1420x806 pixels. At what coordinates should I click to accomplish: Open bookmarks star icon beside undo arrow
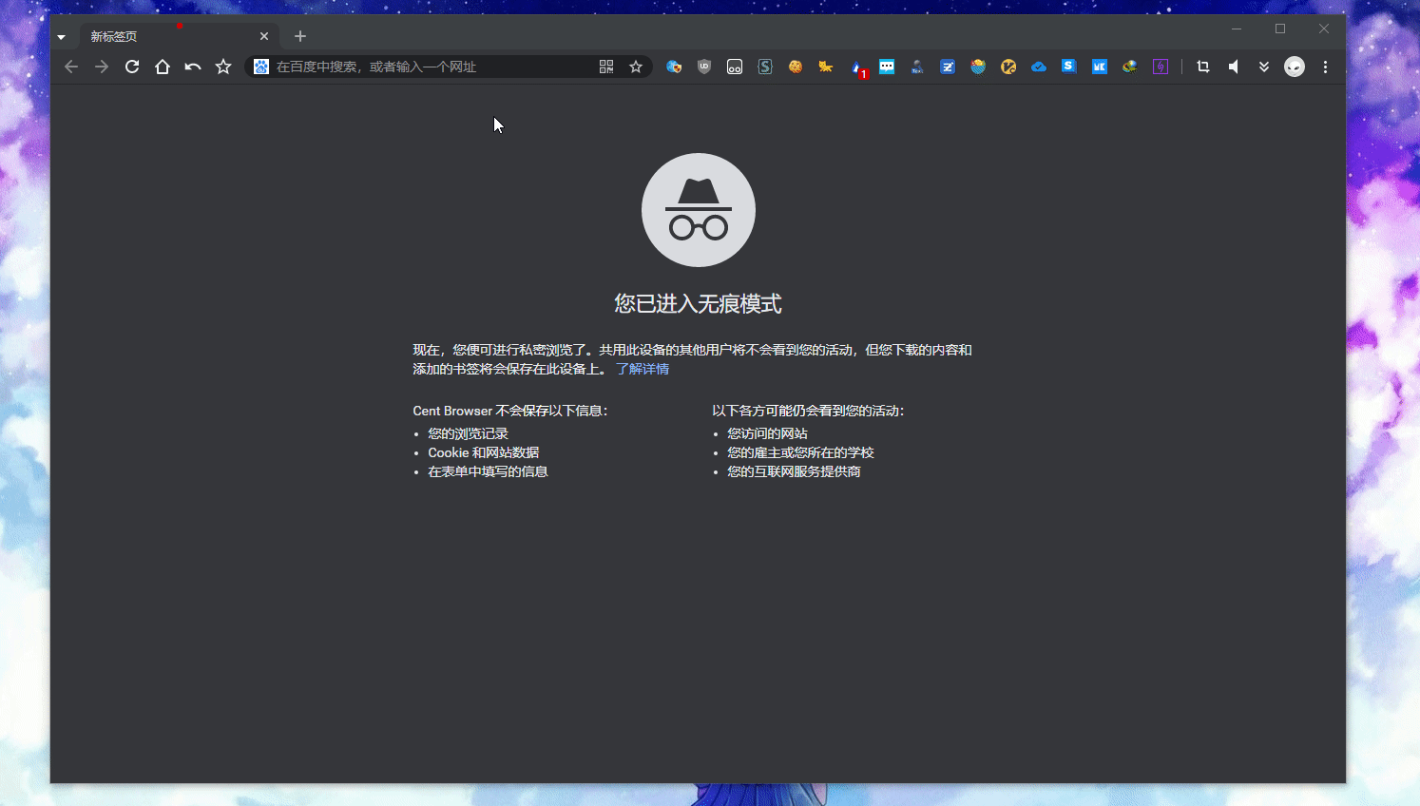coord(223,67)
